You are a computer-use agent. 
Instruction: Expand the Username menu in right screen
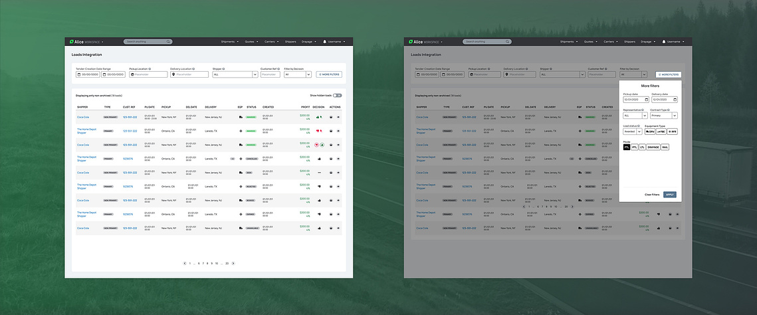pos(675,42)
